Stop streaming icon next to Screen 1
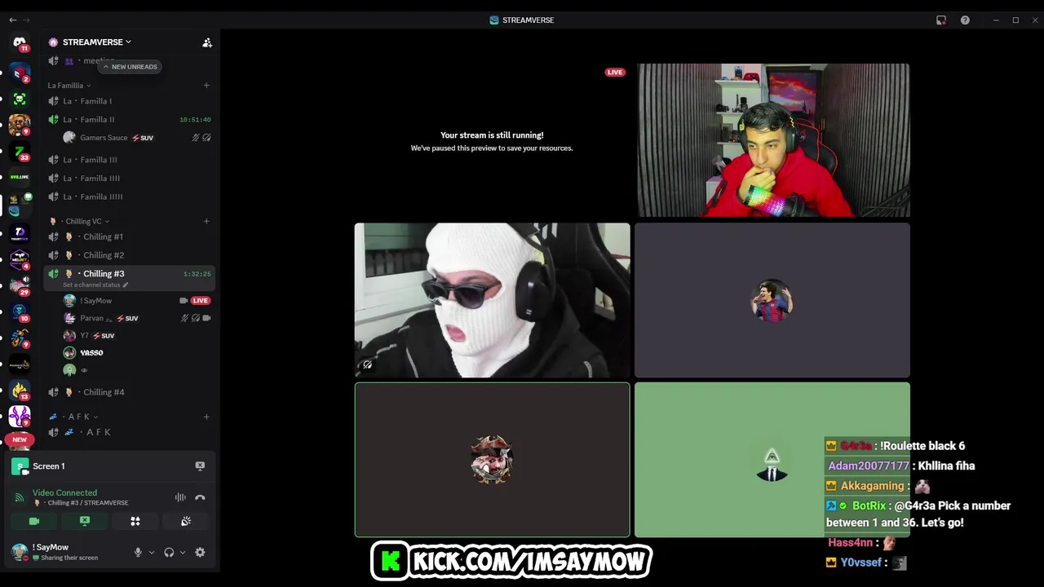Viewport: 1044px width, 587px height. pyautogui.click(x=200, y=466)
